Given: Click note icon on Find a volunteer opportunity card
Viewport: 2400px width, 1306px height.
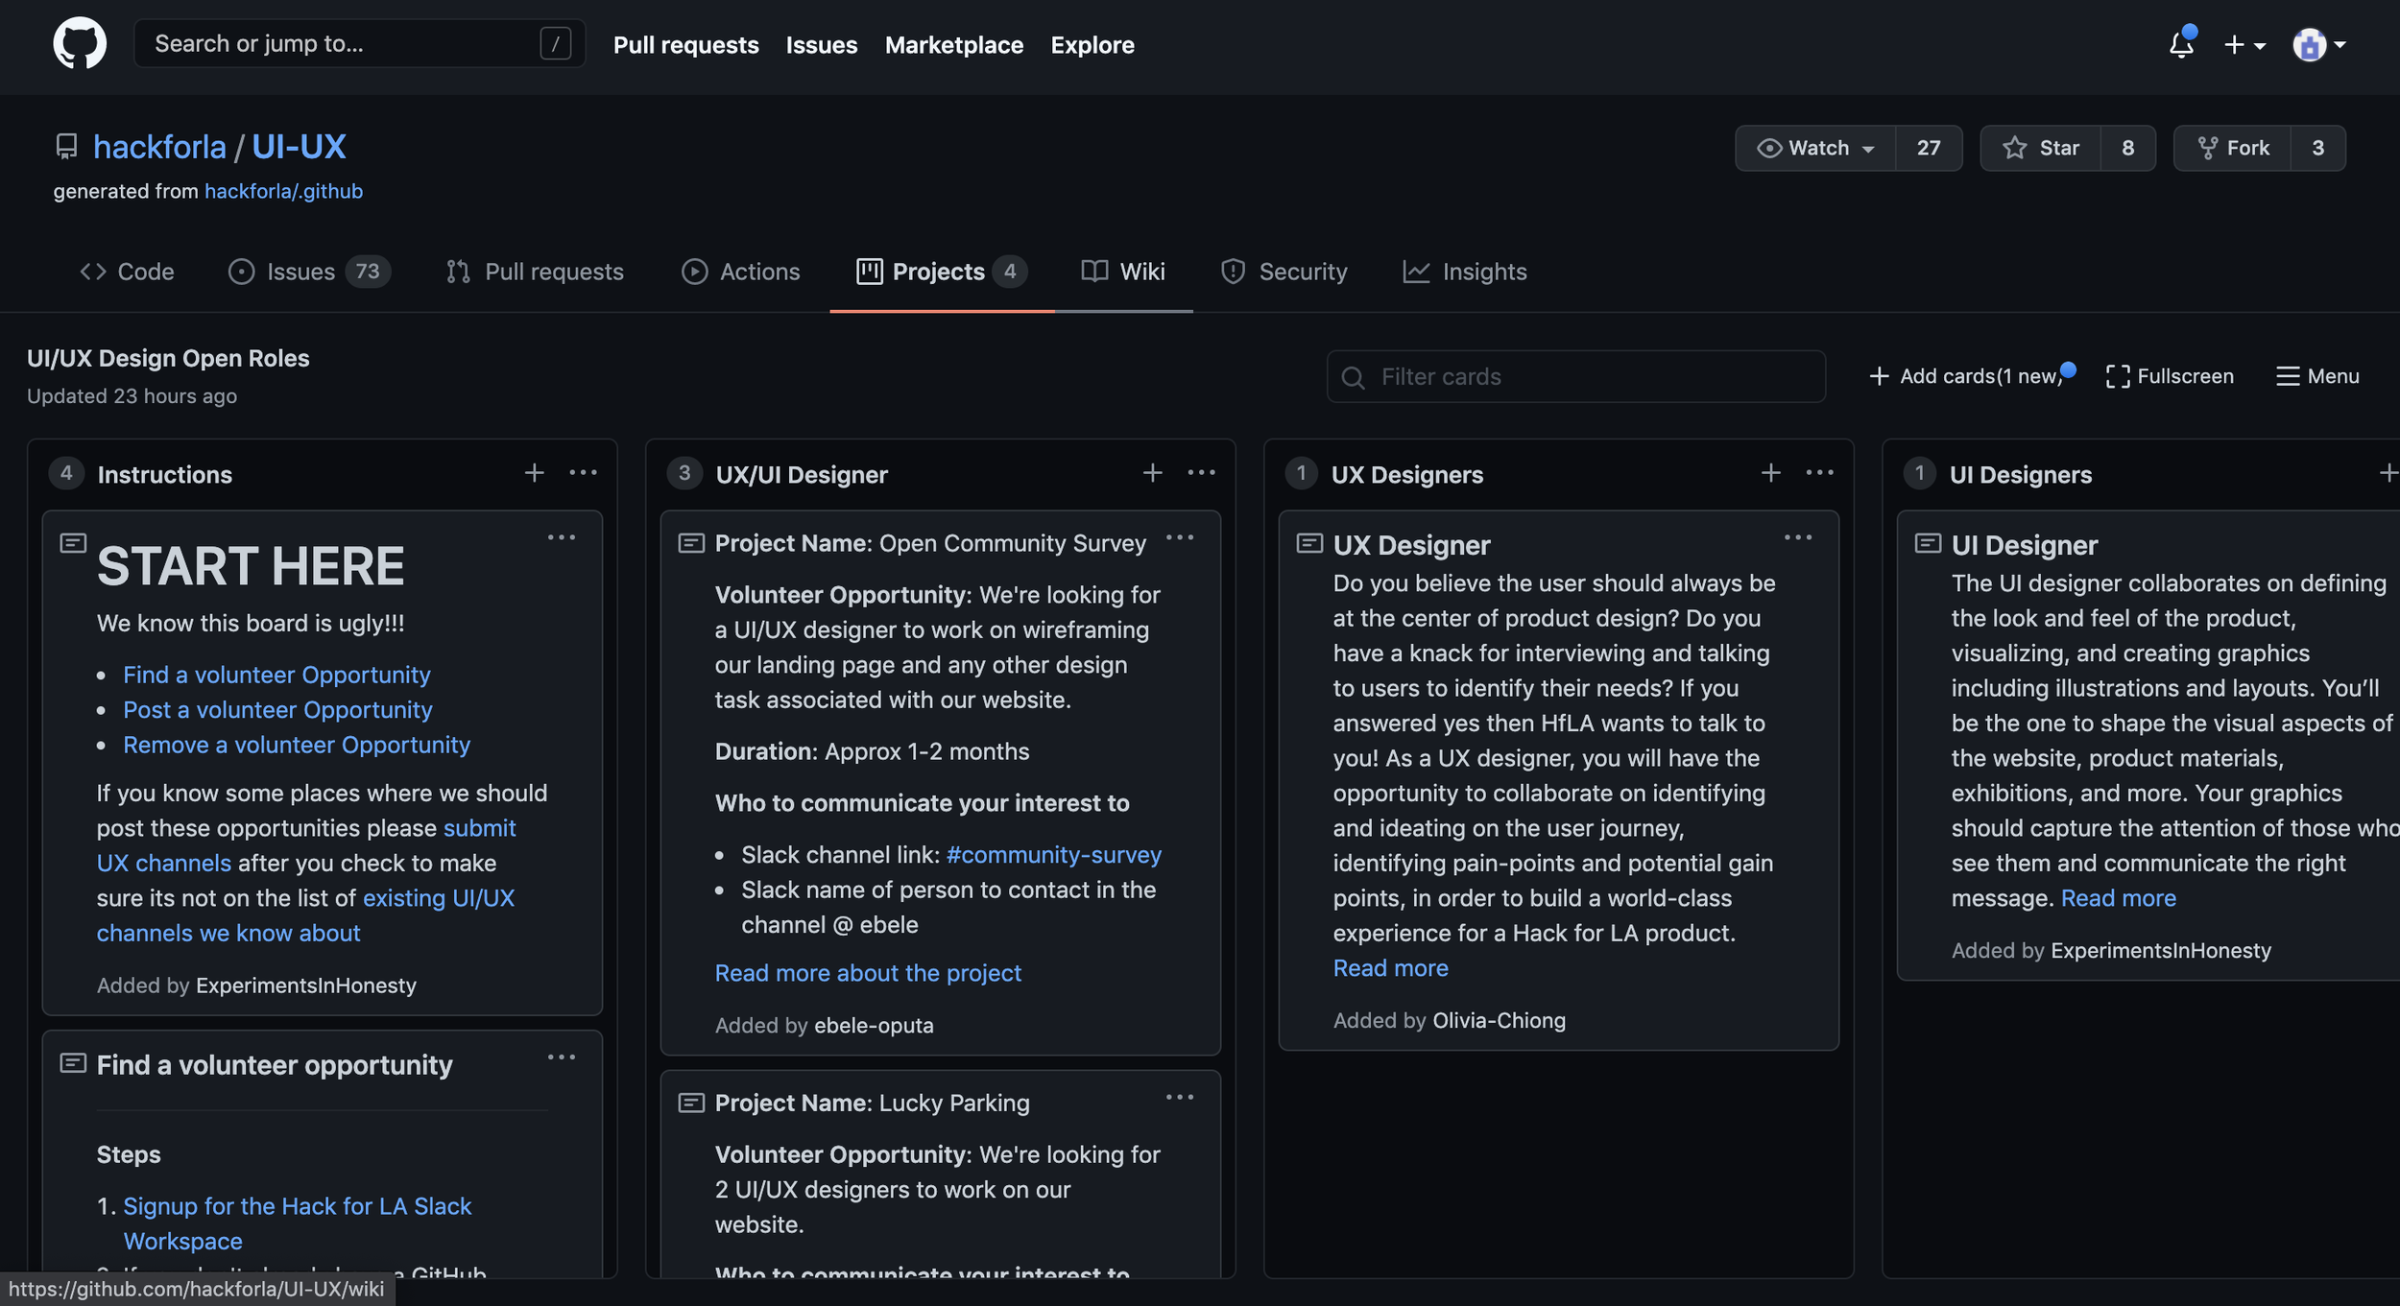Looking at the screenshot, I should (73, 1063).
